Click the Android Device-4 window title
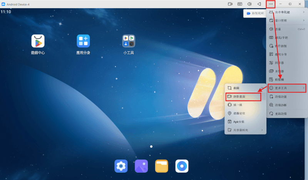Image resolution: width=308 pixels, height=180 pixels. tap(18, 4)
